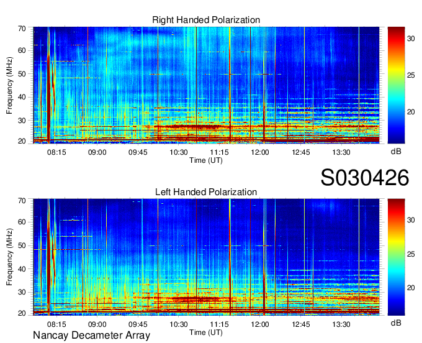Screen dimensions: 422x343
Task: Select 13:30 tick under Right Handed plot
Action: tap(341, 152)
